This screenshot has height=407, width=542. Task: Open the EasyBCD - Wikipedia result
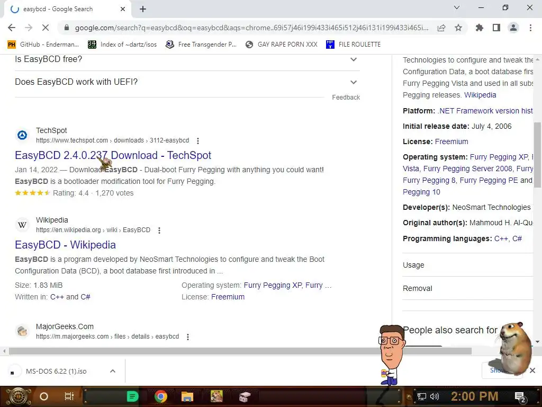coord(65,245)
